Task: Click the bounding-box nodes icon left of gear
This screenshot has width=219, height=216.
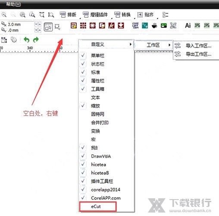Action: click(4, 40)
